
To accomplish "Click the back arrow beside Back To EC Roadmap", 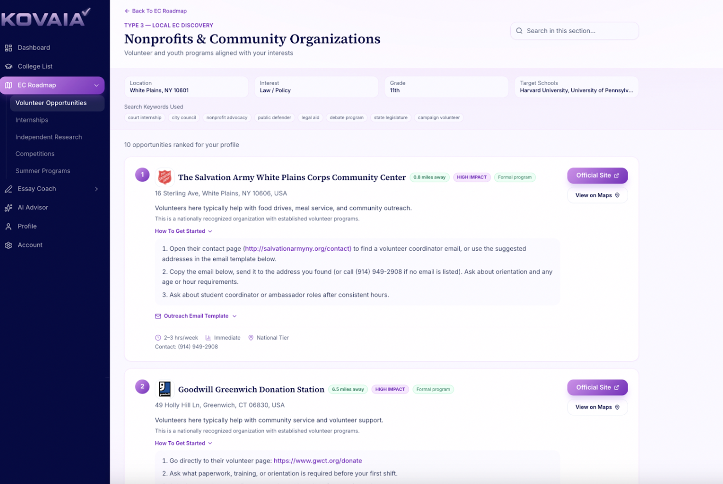I will click(x=127, y=11).
